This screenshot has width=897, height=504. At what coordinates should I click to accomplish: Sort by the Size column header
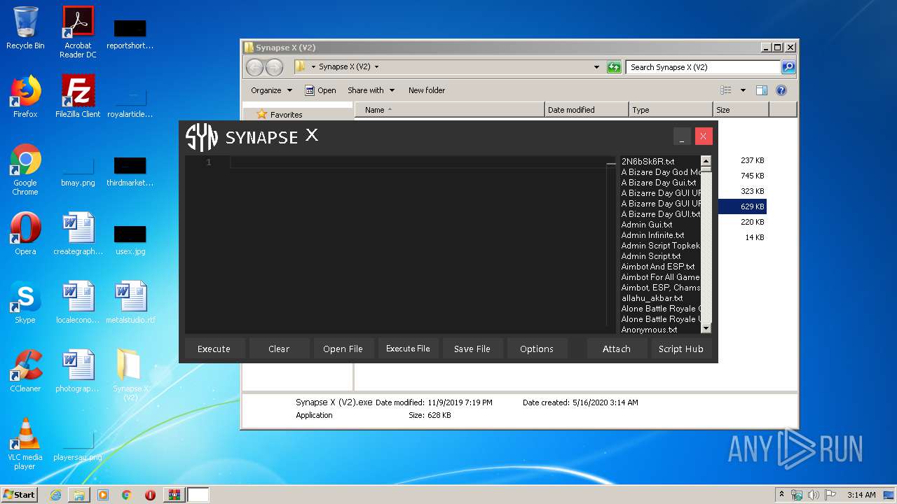point(741,110)
